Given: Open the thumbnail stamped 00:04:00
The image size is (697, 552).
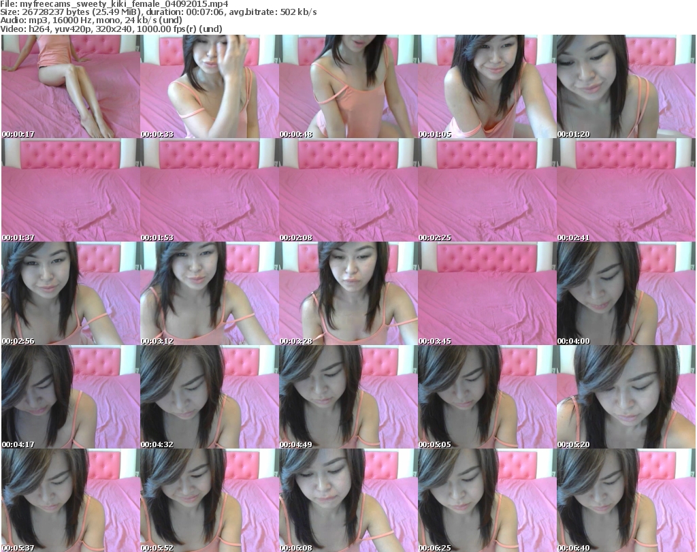Looking at the screenshot, I should pyautogui.click(x=626, y=294).
